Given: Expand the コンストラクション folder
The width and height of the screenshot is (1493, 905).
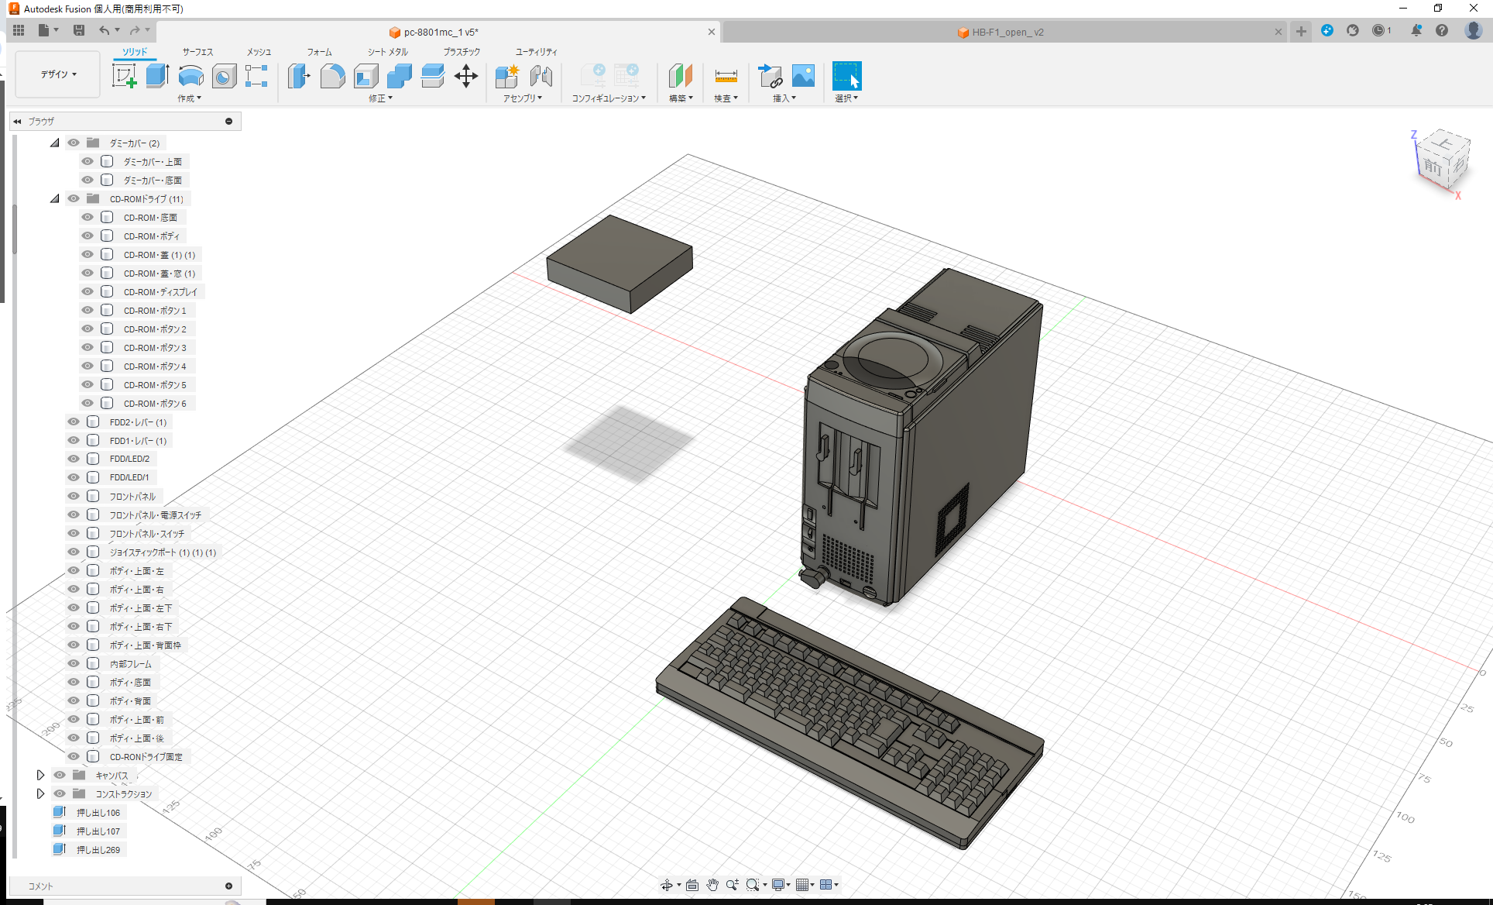Looking at the screenshot, I should pos(40,793).
